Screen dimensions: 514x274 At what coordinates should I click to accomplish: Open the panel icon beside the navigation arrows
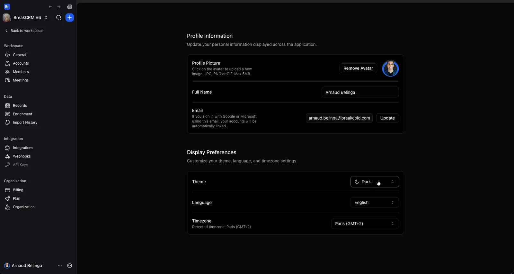[x=69, y=7]
